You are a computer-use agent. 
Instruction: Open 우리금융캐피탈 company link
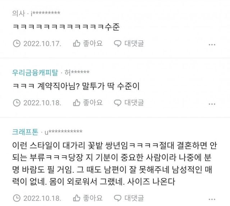pos(35,72)
